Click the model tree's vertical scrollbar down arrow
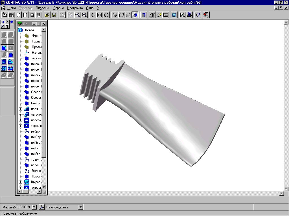Screen dimensions: 289x216 pos(43,187)
